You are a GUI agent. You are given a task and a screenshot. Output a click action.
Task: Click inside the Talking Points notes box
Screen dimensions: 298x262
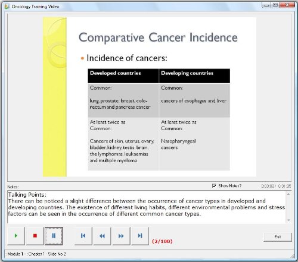(x=147, y=207)
